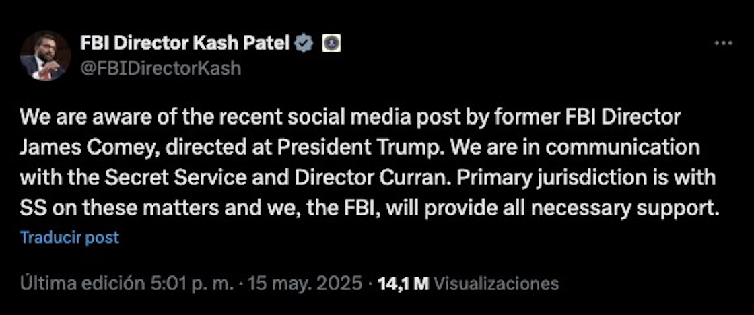Click the @FBIDirectorKash handle
Image resolution: width=754 pixels, height=315 pixels.
pyautogui.click(x=160, y=68)
